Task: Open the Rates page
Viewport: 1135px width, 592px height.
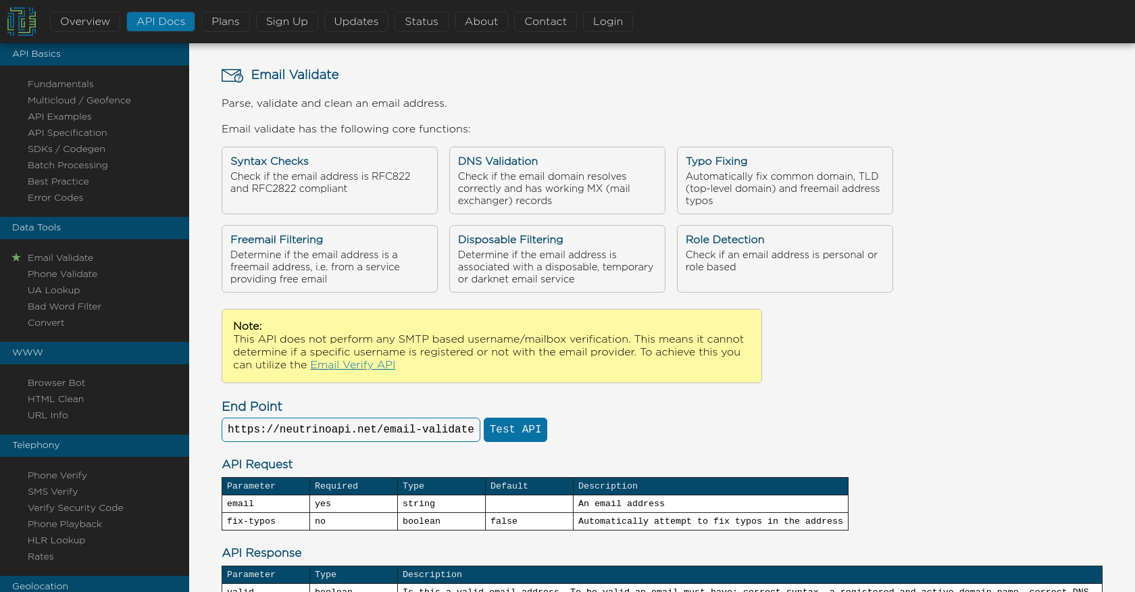Action: tap(41, 556)
